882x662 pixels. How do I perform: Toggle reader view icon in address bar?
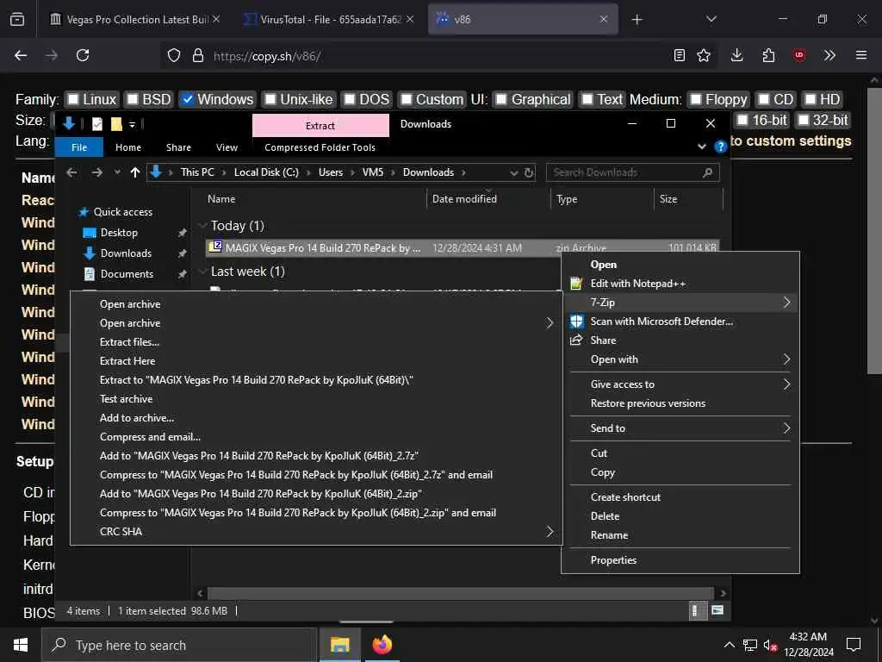(x=679, y=55)
